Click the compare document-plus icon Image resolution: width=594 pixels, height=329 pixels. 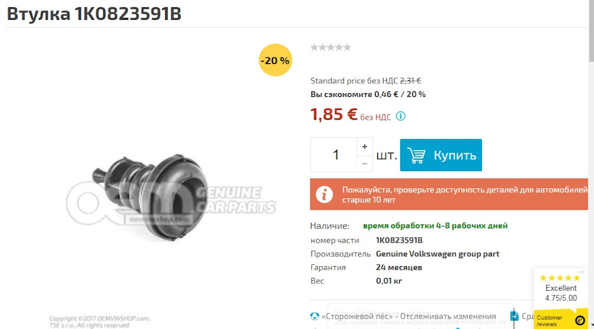[514, 316]
